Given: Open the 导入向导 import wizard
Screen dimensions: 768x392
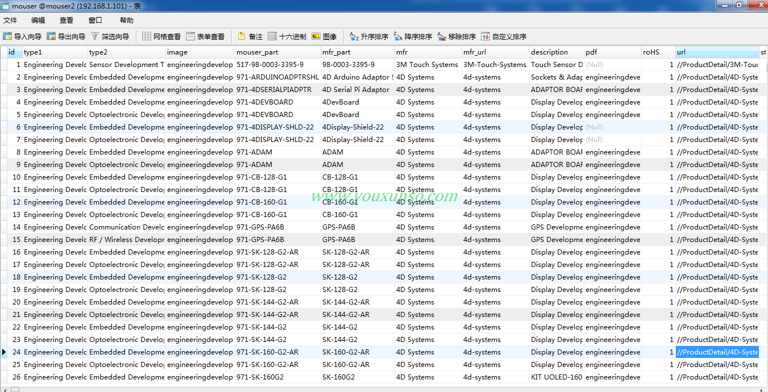Looking at the screenshot, I should coord(22,36).
